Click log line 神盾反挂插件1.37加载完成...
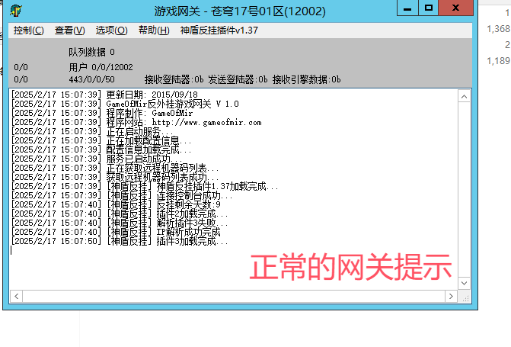The height and width of the screenshot is (347, 511). point(145,186)
